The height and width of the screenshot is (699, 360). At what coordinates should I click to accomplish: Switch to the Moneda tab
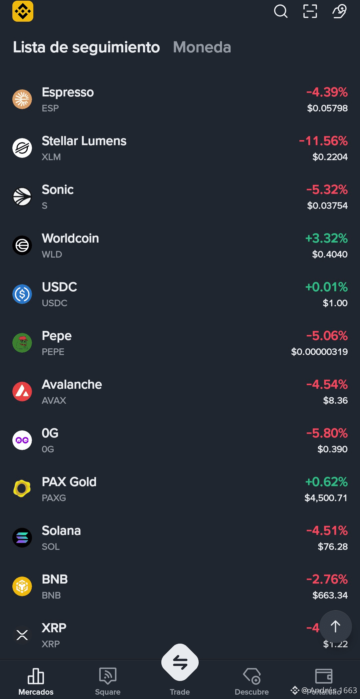pos(202,47)
